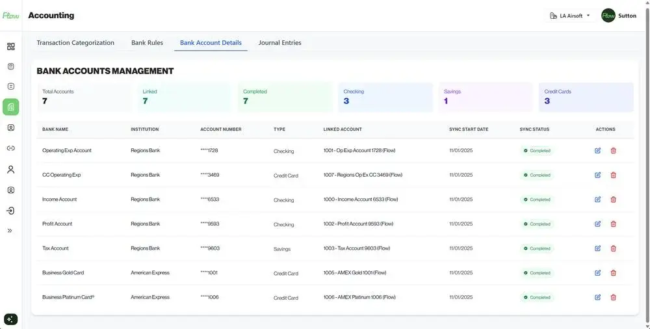Click the chain link icon in sidebar

[x=11, y=148]
